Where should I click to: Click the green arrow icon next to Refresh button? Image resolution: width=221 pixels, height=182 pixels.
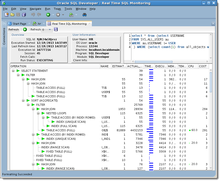25,29
